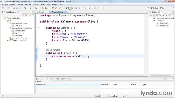The image size is (175, 98).
Task: Open the Back navigation dropdown arrow
Action: point(101,8)
